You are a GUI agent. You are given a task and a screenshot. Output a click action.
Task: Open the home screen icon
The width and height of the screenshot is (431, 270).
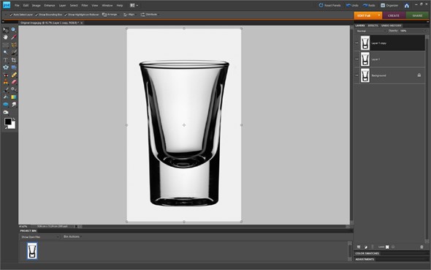pyautogui.click(x=407, y=6)
